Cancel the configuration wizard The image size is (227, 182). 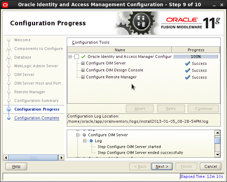click(210, 166)
